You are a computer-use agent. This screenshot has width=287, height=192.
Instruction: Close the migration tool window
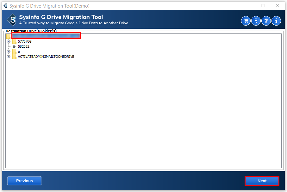click(278, 6)
